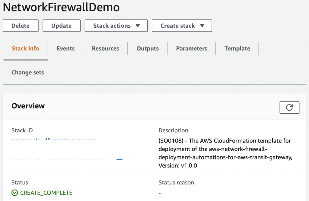Open the Create stack dropdown
Image resolution: width=309 pixels, height=201 pixels.
click(182, 26)
